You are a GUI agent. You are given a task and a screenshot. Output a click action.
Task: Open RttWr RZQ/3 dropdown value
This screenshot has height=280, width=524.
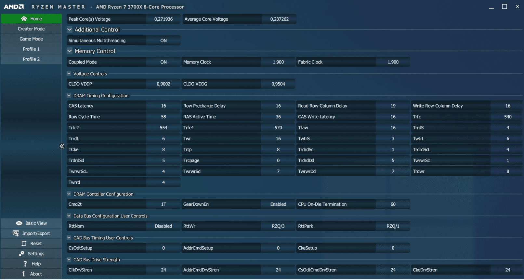(x=278, y=226)
